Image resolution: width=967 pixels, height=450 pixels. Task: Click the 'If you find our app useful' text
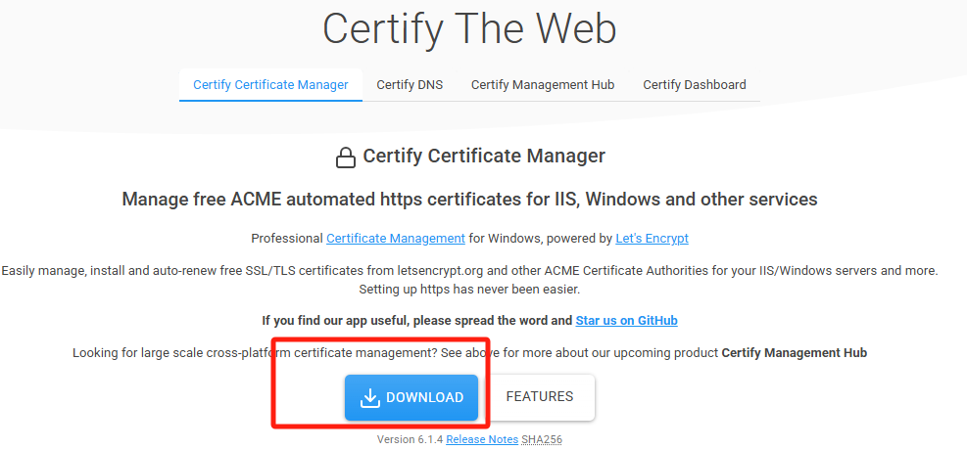416,321
